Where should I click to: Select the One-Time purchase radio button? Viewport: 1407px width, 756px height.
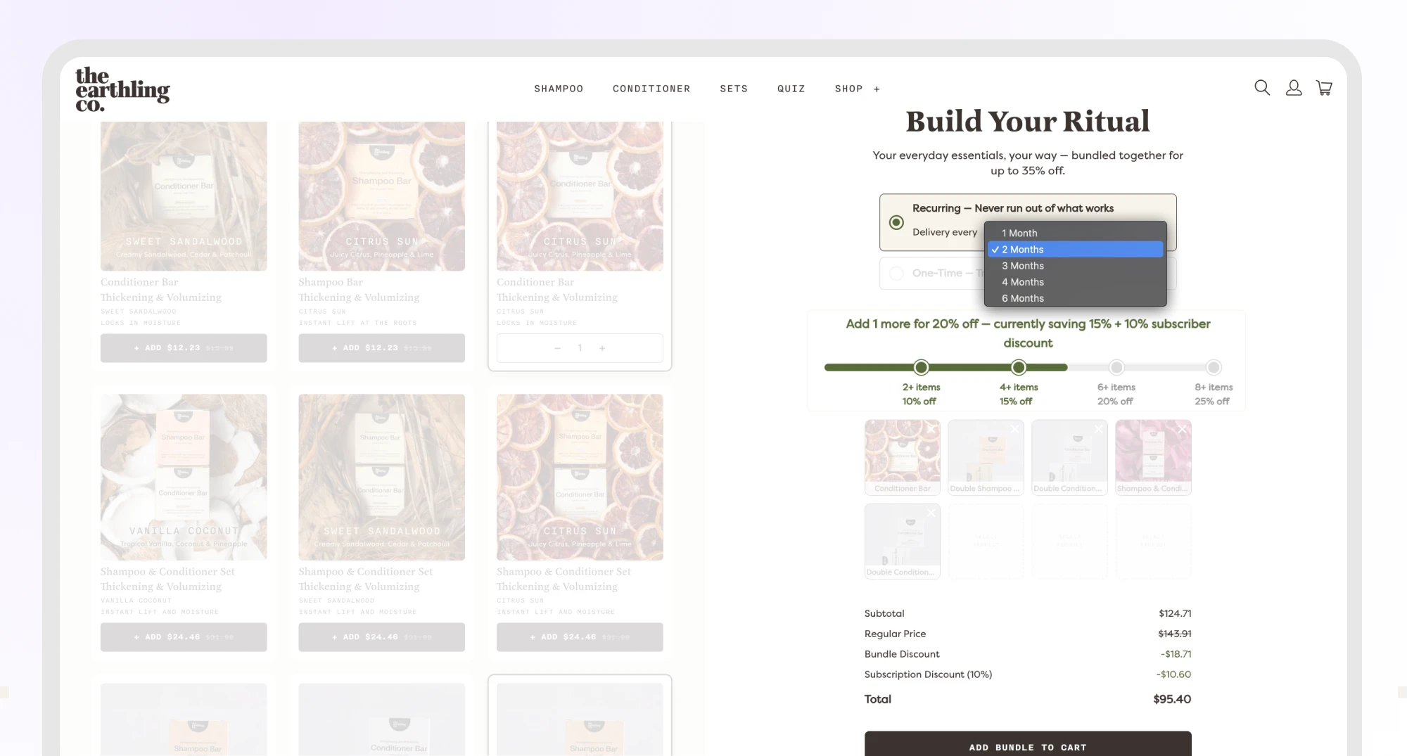tap(896, 274)
